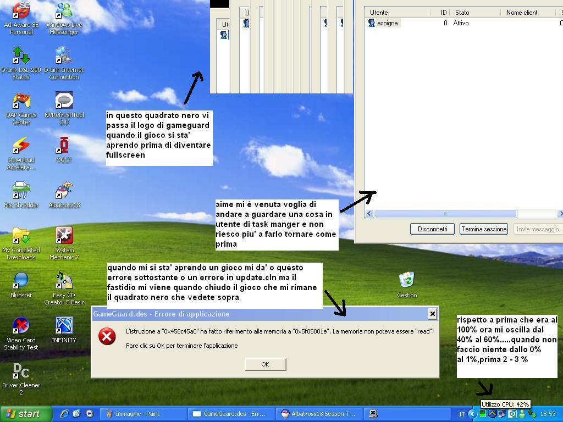The width and height of the screenshot is (563, 422).
Task: Click the Attivo status cell for espigna
Action: coord(461,23)
